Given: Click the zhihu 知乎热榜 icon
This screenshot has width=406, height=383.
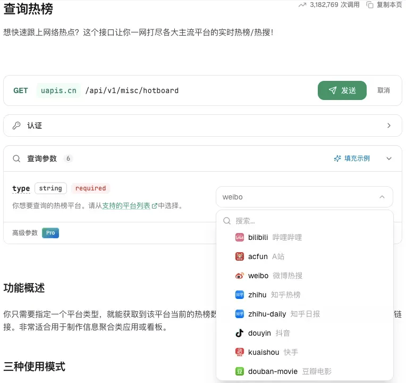Looking at the screenshot, I should [x=239, y=295].
